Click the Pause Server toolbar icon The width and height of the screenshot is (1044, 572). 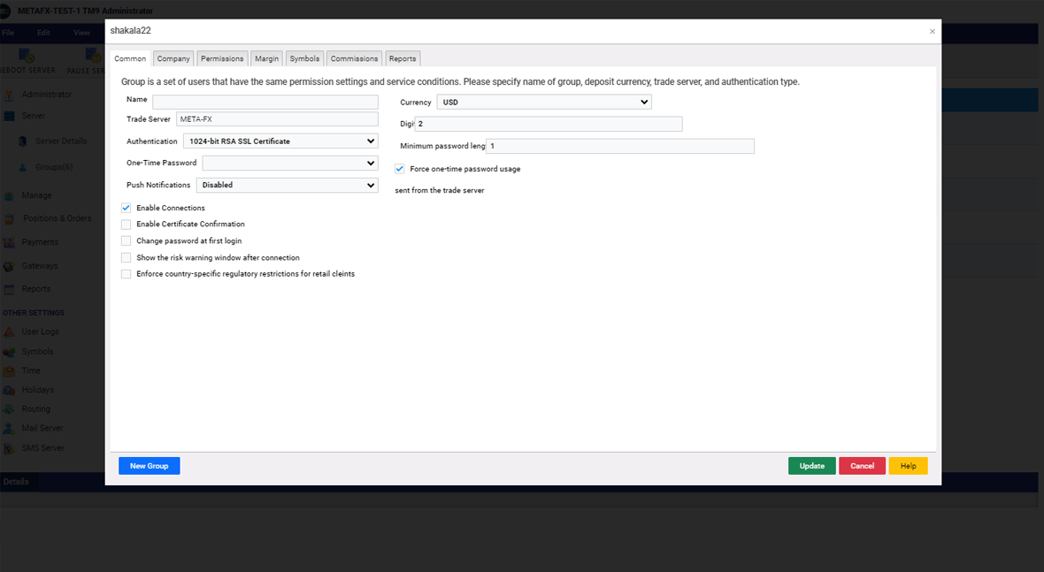[x=93, y=55]
